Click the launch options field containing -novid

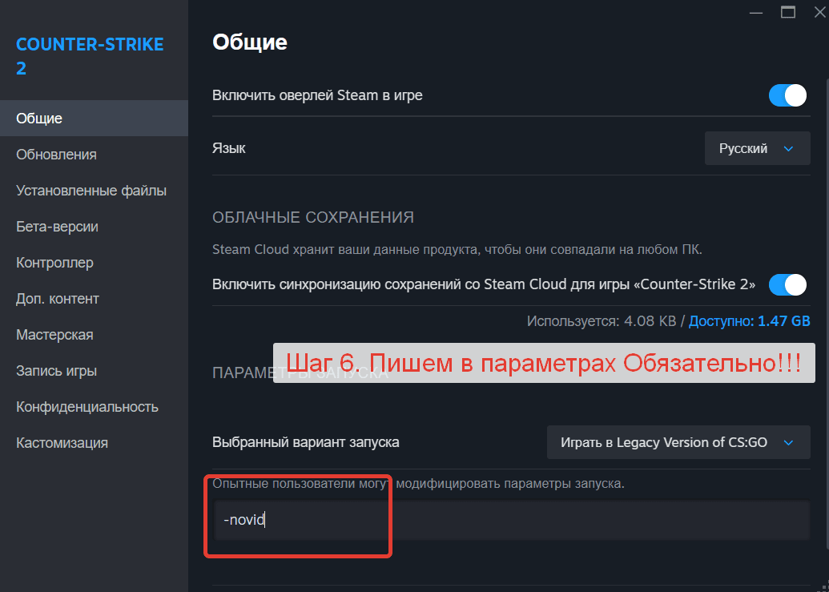click(x=513, y=521)
